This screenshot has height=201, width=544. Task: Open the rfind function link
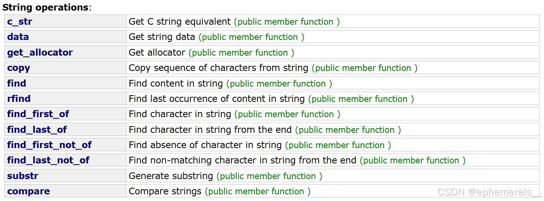19,98
